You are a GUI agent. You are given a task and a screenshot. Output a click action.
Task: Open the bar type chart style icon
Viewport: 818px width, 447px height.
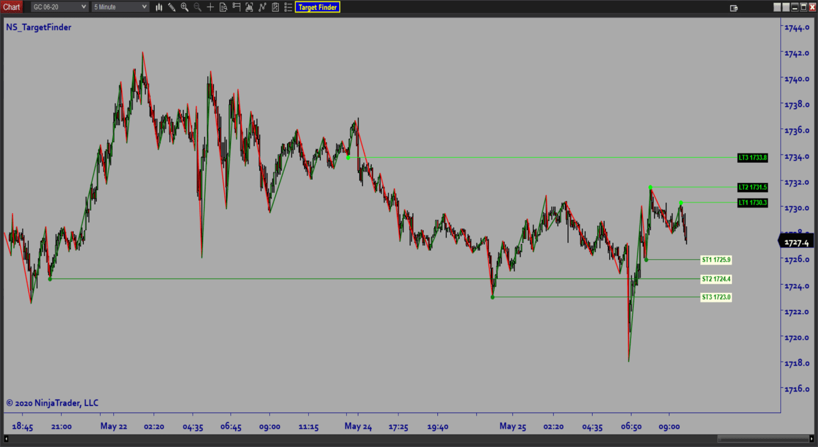pos(159,7)
